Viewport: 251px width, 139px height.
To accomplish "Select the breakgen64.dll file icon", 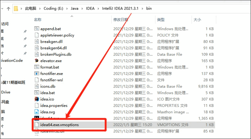I will [37, 48].
